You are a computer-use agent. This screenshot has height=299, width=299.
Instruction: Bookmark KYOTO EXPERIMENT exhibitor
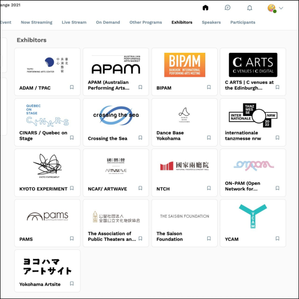pyautogui.click(x=72, y=188)
